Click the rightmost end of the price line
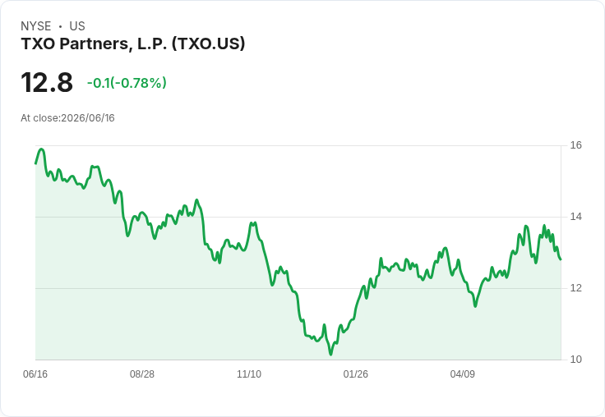 pos(561,259)
